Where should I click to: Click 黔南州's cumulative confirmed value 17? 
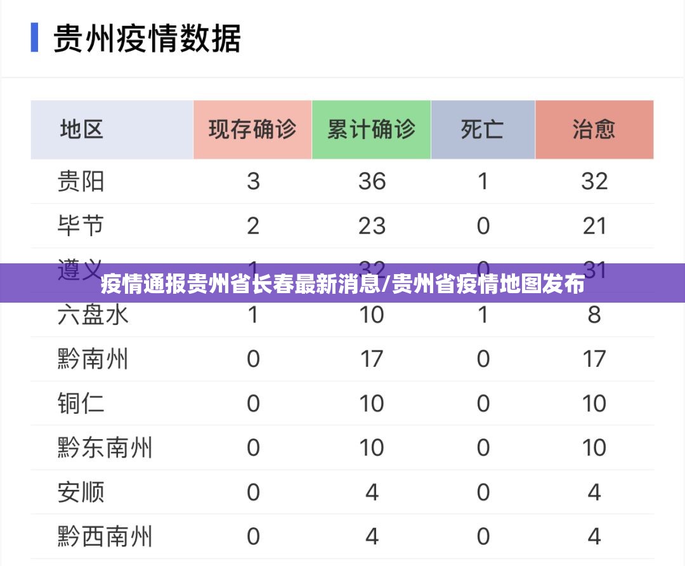coord(372,359)
